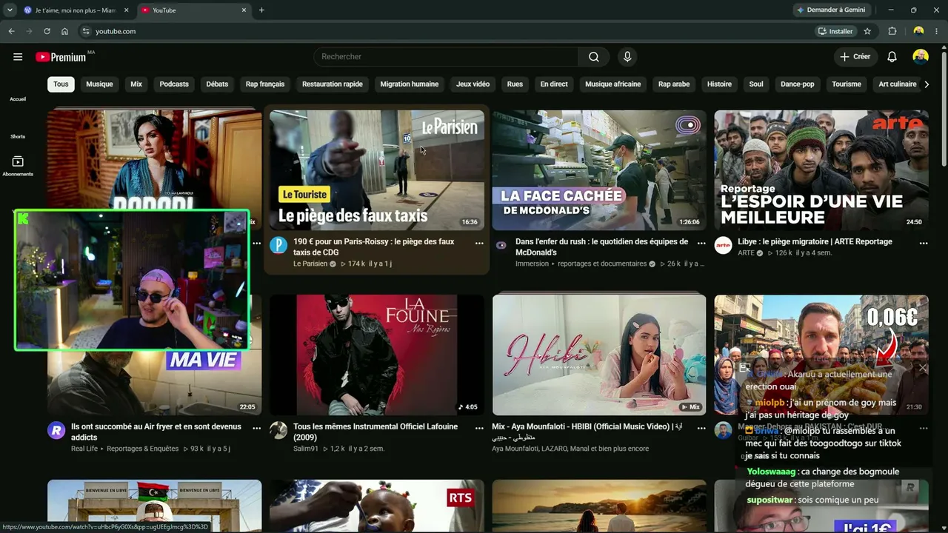Select the 'Rap français' filter chip
This screenshot has width=948, height=533.
(265, 84)
